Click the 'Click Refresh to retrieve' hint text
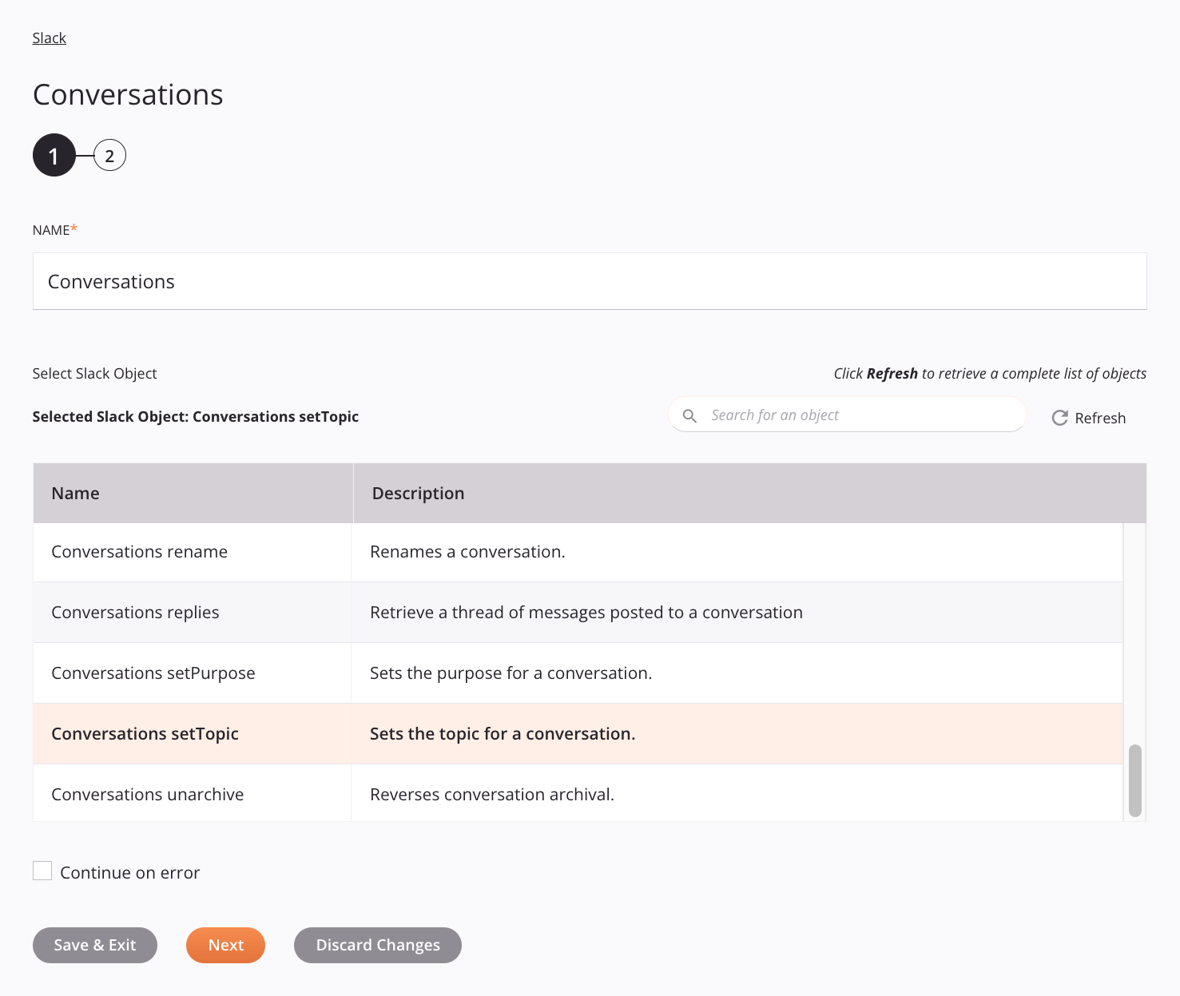This screenshot has height=996, width=1180. (990, 374)
